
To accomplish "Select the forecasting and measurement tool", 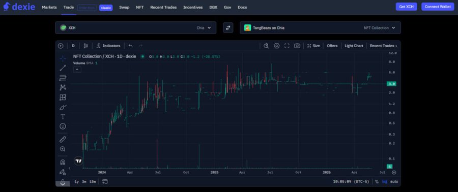I will point(63,98).
